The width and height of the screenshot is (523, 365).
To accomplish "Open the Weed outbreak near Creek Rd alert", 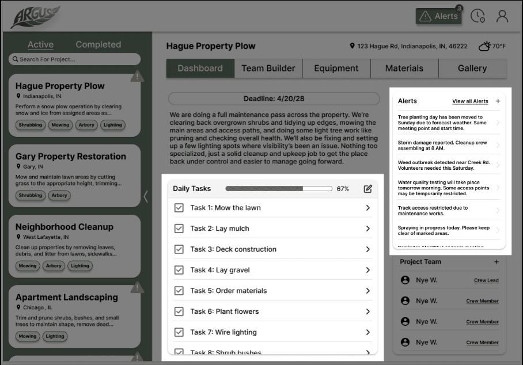I will [x=449, y=165].
